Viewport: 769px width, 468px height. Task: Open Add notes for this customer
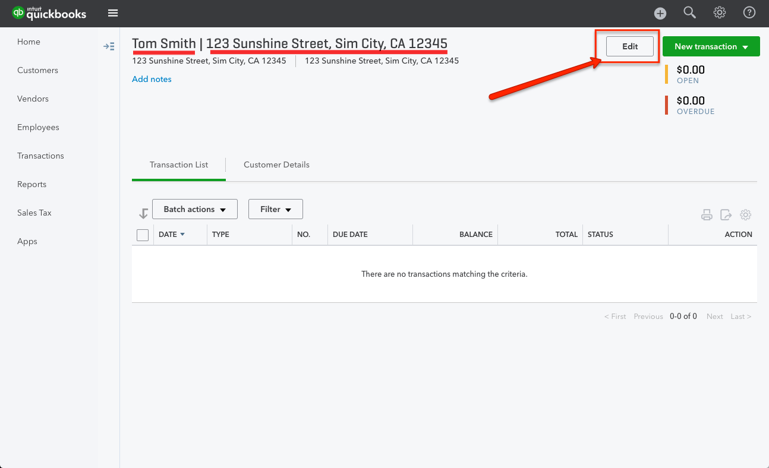(152, 78)
